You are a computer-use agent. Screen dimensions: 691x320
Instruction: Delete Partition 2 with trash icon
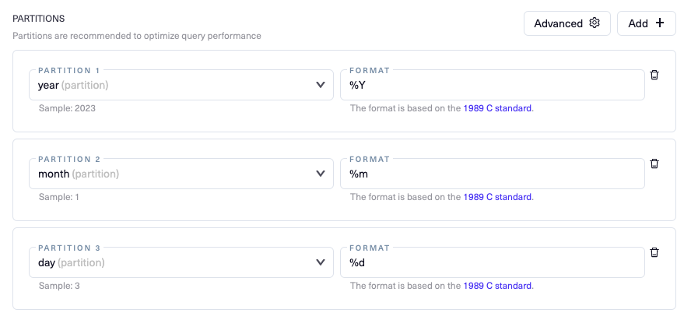tap(654, 164)
